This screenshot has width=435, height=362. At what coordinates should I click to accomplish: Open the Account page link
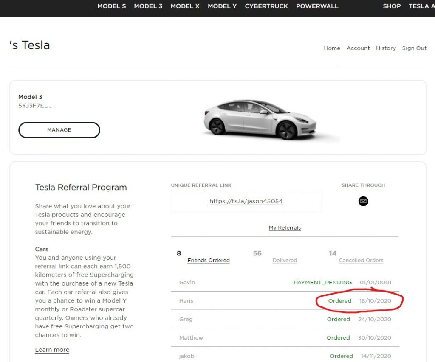point(358,48)
